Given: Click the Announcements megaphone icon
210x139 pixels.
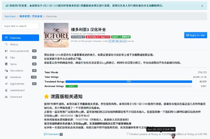Looking at the screenshot, I should [6, 51].
